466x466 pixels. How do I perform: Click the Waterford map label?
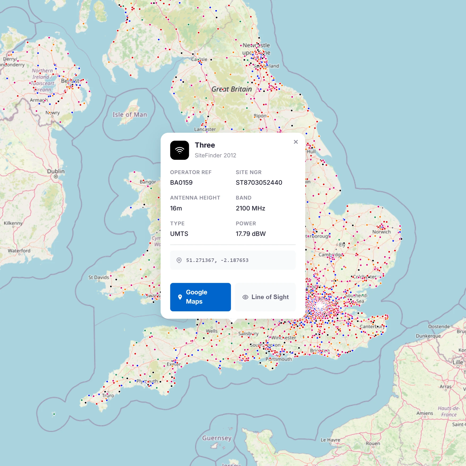click(x=19, y=251)
